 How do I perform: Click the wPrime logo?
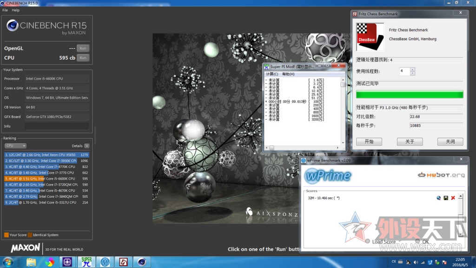click(328, 175)
